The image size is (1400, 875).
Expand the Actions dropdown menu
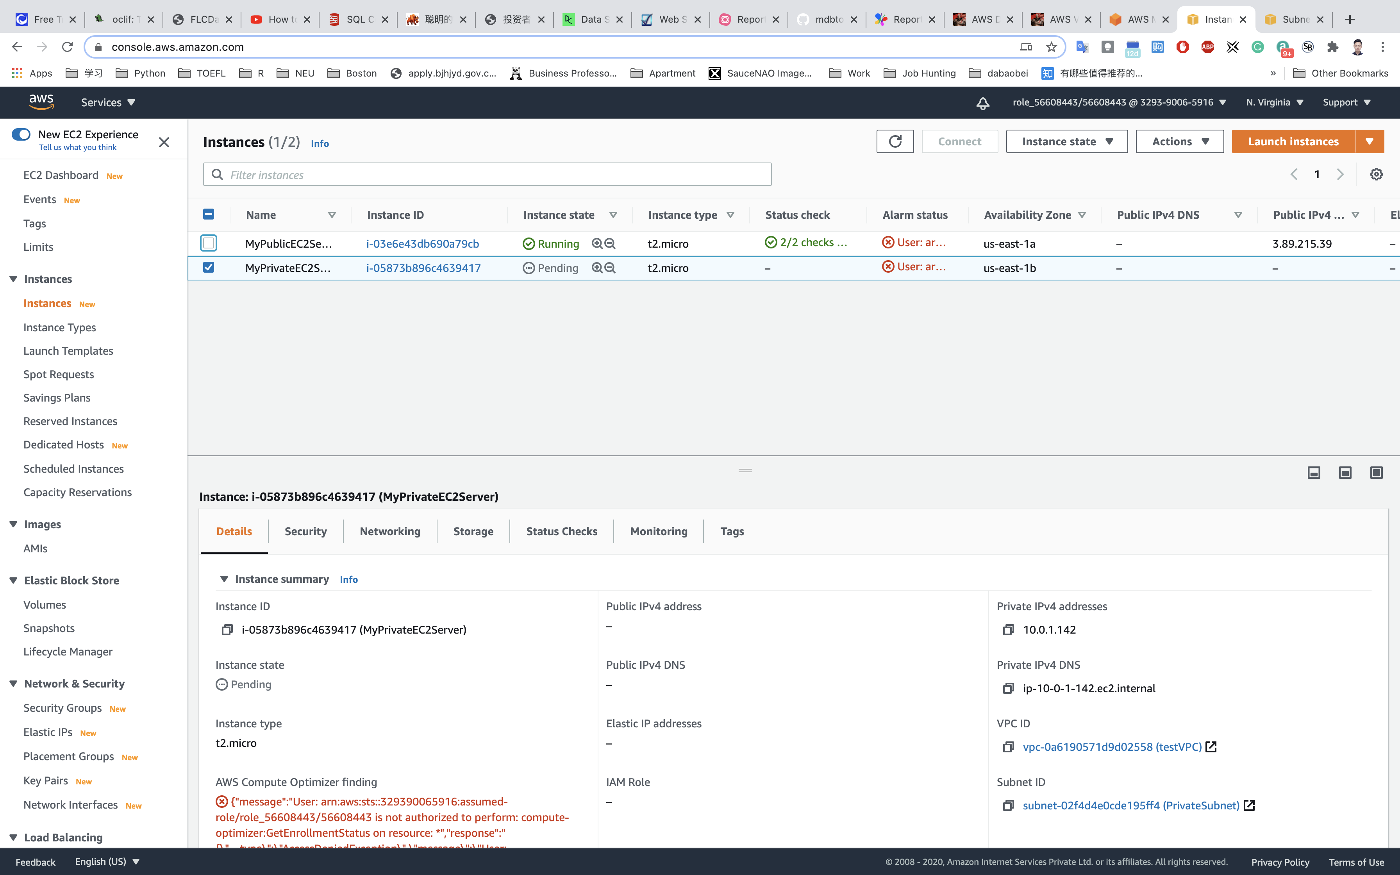1179,141
